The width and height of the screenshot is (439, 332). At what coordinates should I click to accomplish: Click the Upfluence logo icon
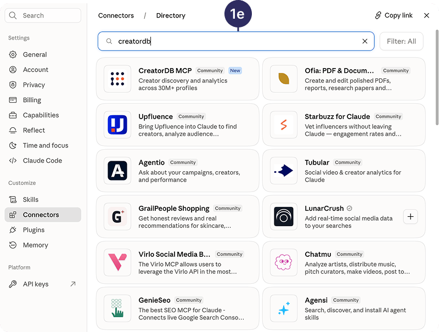click(117, 125)
